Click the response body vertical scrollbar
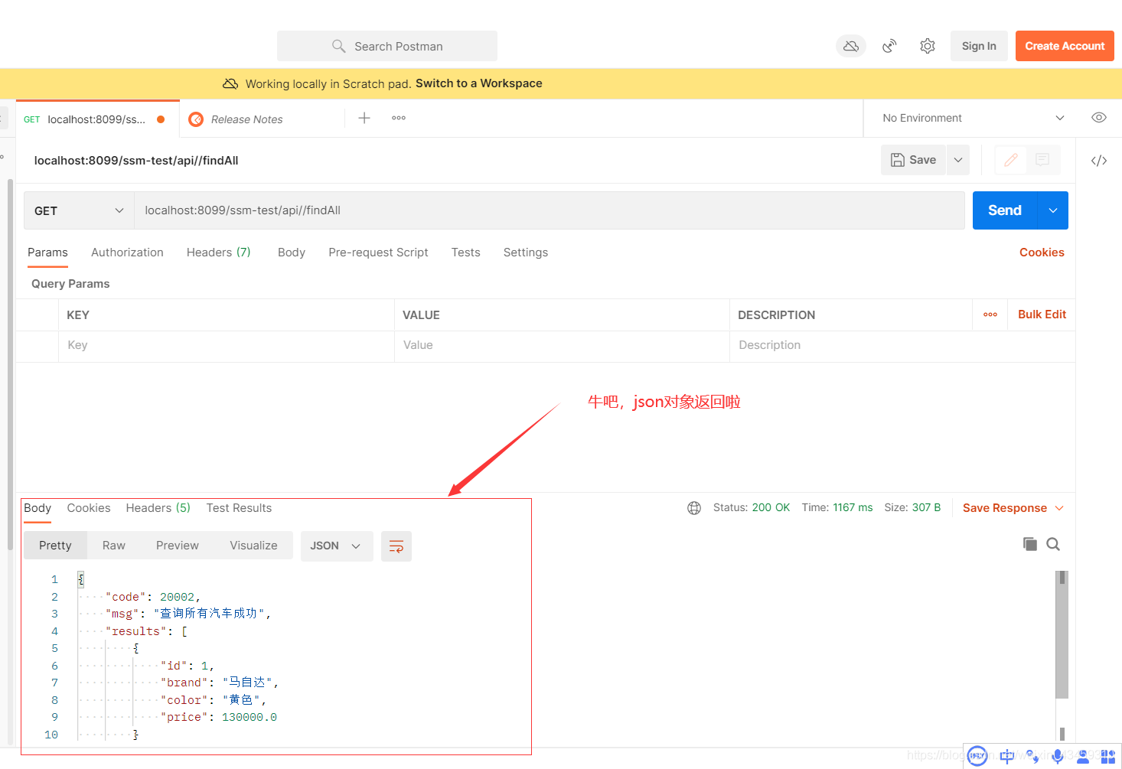This screenshot has height=769, width=1122. (x=1062, y=634)
